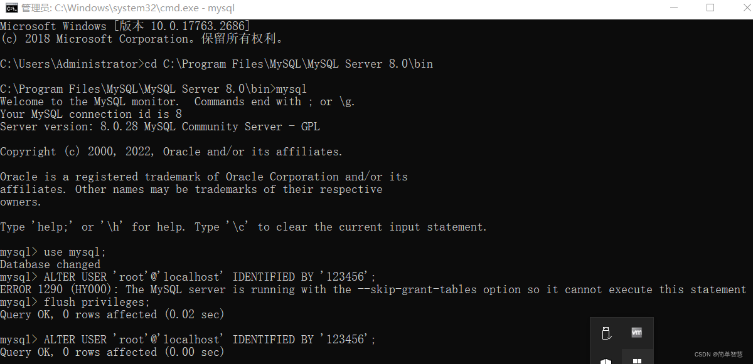The image size is (753, 364).
Task: Click the 'use mysql;' command line
Action: click(x=53, y=252)
